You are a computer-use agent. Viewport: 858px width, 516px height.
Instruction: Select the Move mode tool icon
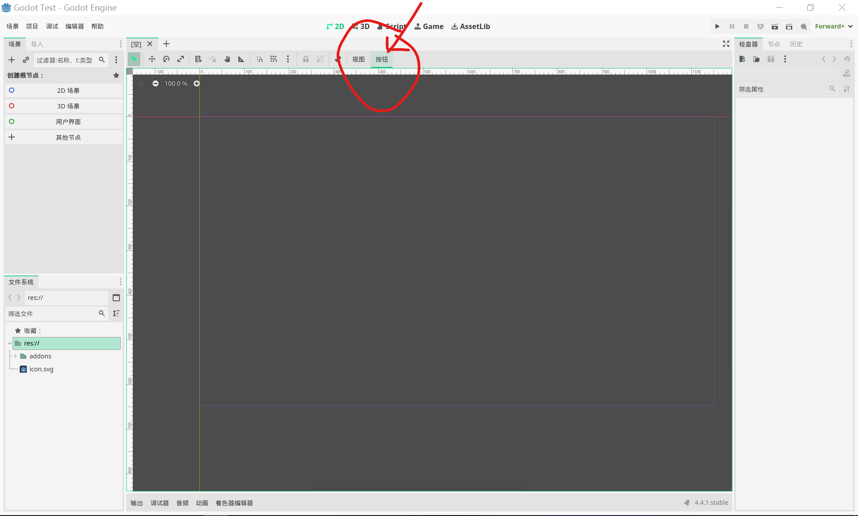click(152, 59)
